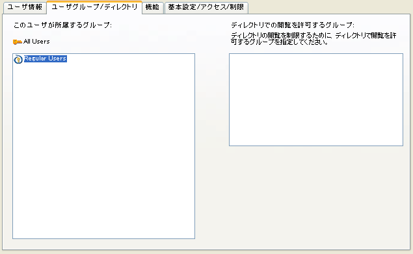Open the 機能 tab

tap(152, 7)
